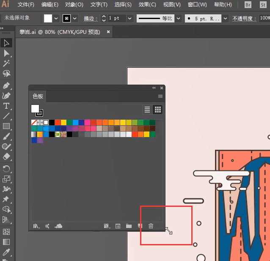270x261 pixels.
Task: Open the 对象(O) menu
Action: [x=74, y=5]
